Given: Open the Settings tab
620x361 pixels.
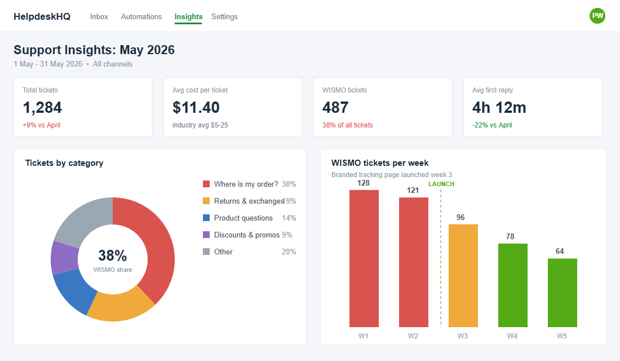Looking at the screenshot, I should tap(224, 16).
